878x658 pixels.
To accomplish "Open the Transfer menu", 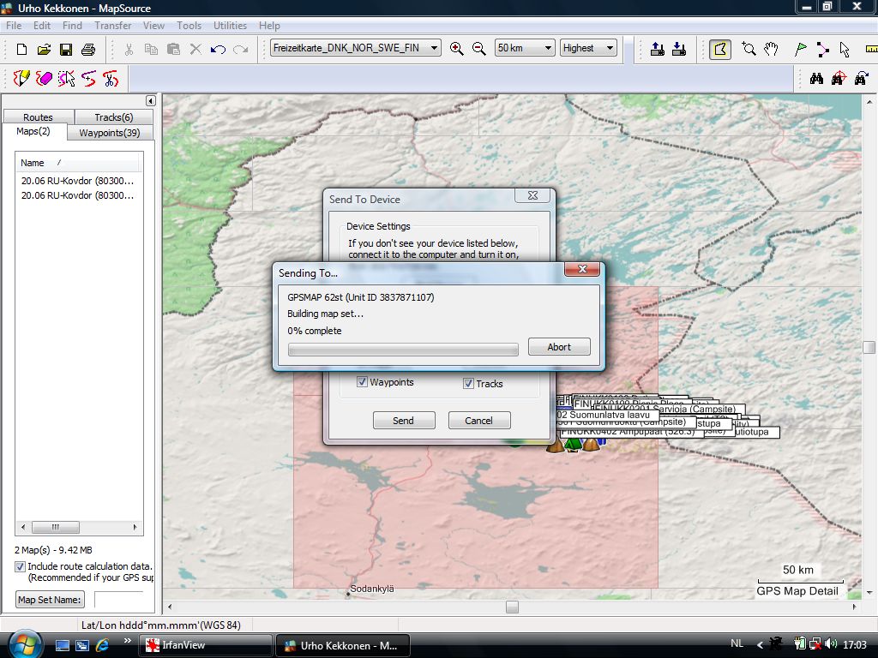I will [x=112, y=26].
